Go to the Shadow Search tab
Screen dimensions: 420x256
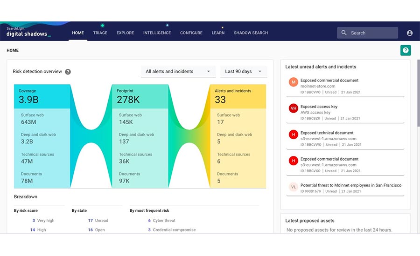click(251, 33)
